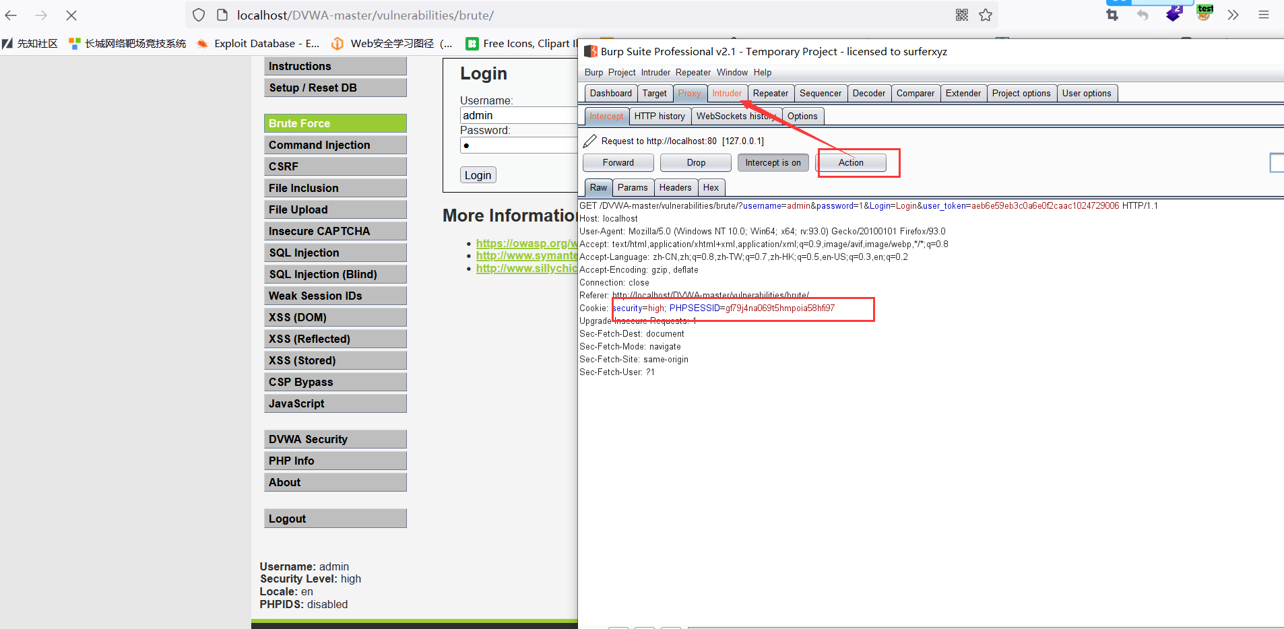Screen dimensions: 1284x629
Task: Open the 先知社区 bookmark
Action: point(30,44)
